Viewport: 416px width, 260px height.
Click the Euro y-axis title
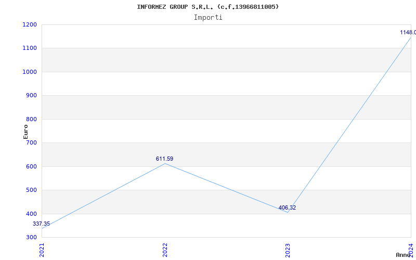[x=25, y=132]
